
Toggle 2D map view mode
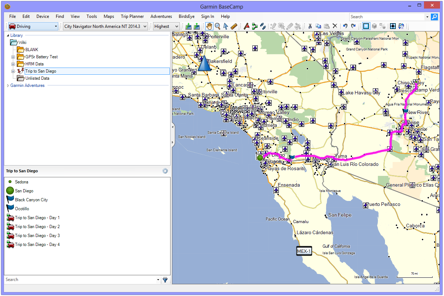(x=366, y=26)
